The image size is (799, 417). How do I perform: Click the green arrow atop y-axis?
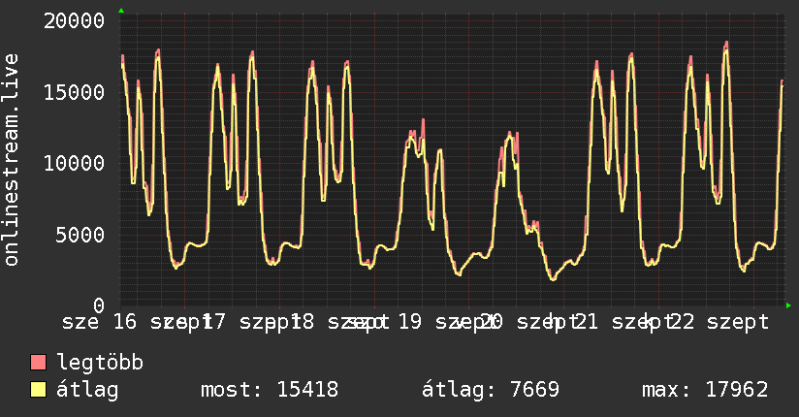pyautogui.click(x=121, y=11)
